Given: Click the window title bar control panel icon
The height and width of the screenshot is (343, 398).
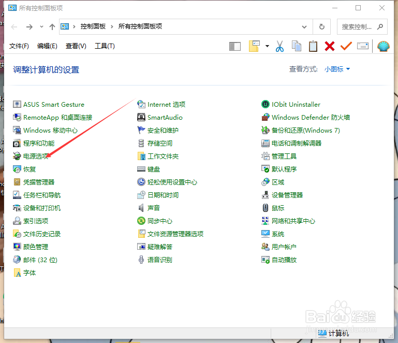Looking at the screenshot, I should (x=12, y=8).
